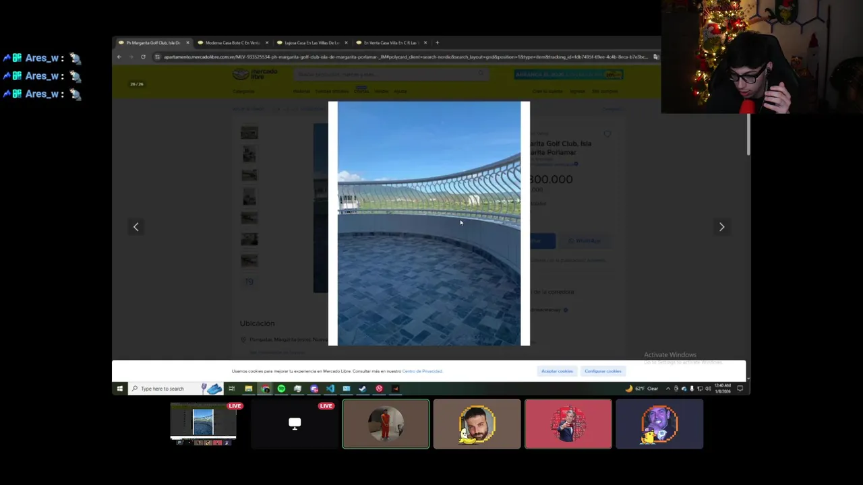Open the Windows notification center icon
Screen dimensions: 863x485
[x=740, y=389]
